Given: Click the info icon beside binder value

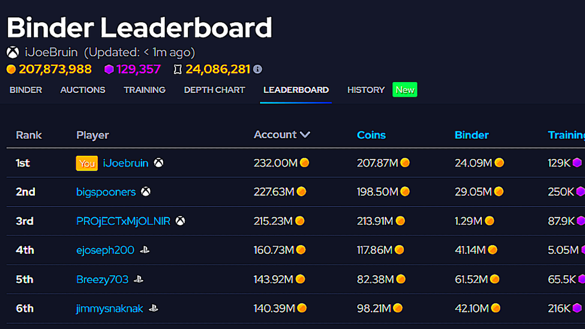Looking at the screenshot, I should pyautogui.click(x=257, y=69).
